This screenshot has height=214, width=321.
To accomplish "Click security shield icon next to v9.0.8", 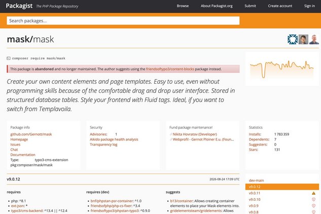I will click(x=313, y=212).
